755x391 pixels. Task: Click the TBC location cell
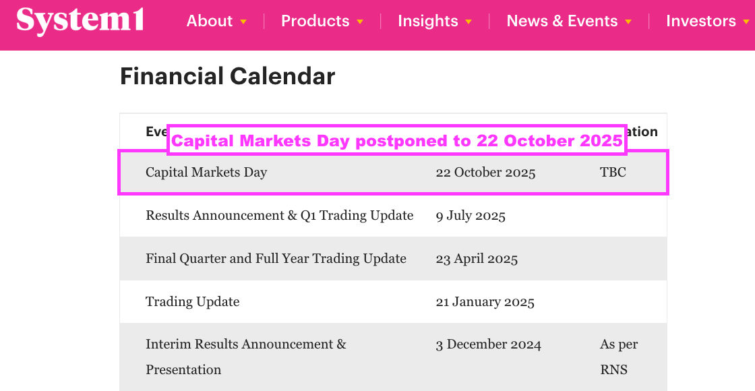coord(613,173)
